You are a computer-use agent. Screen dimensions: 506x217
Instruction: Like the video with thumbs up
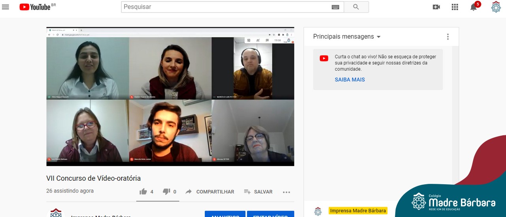pyautogui.click(x=143, y=192)
